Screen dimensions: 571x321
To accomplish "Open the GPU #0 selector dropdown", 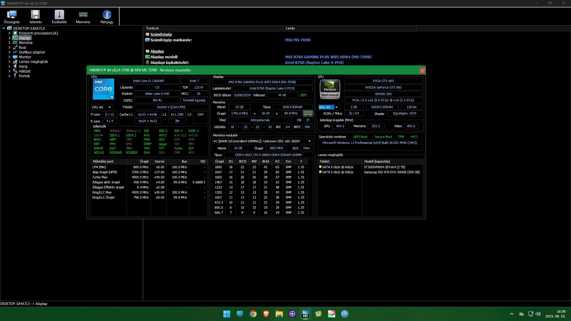I will click(x=336, y=107).
